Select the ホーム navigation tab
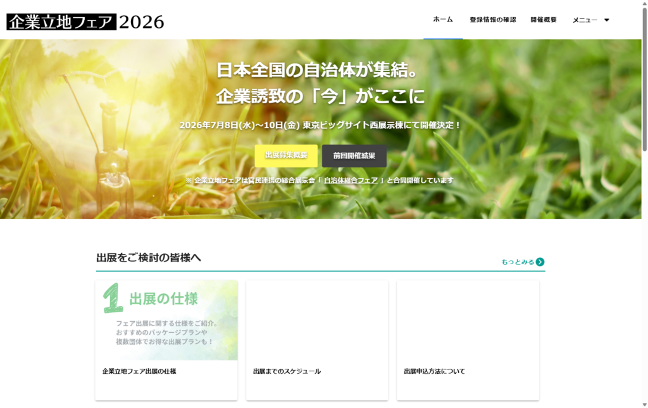Image resolution: width=648 pixels, height=408 pixels. point(443,20)
